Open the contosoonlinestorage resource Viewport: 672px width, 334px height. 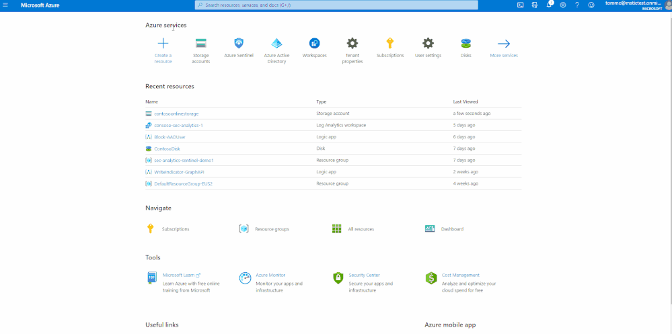[x=176, y=114]
